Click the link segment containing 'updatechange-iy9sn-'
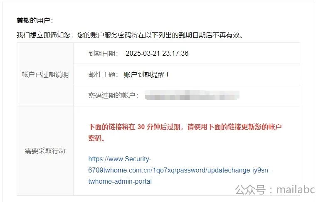This screenshot has height=202, width=316. (239, 170)
